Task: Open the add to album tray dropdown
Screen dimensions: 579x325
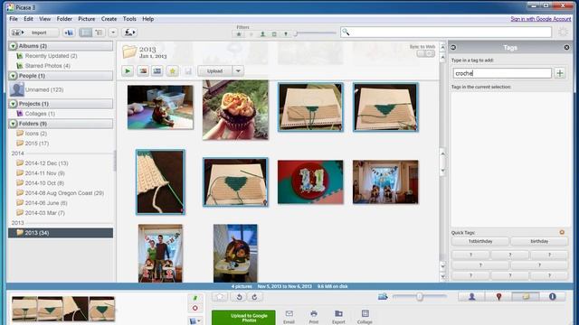Action: (195, 320)
